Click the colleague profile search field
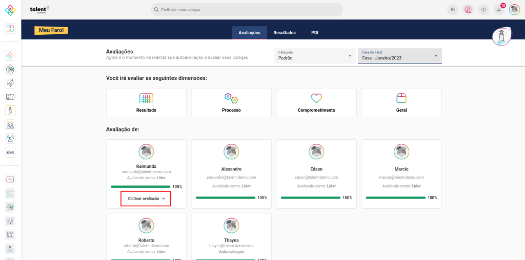This screenshot has height=260, width=525. coord(247,10)
